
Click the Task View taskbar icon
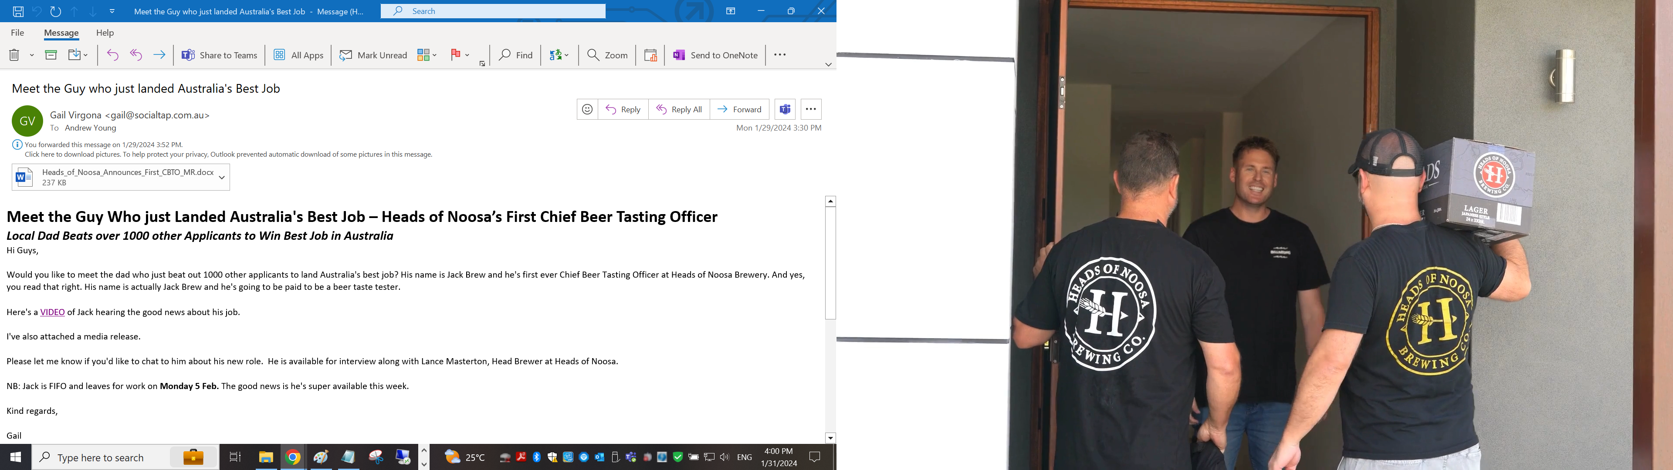[235, 457]
